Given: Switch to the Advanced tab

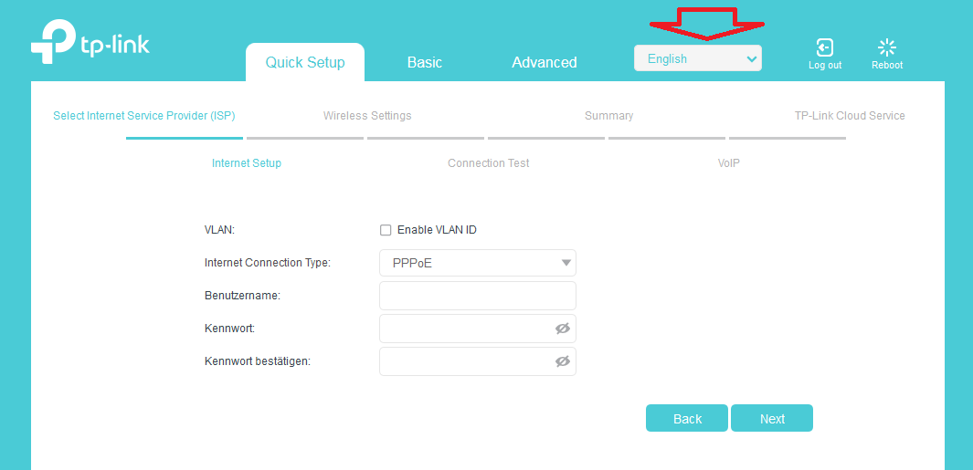Looking at the screenshot, I should (544, 62).
